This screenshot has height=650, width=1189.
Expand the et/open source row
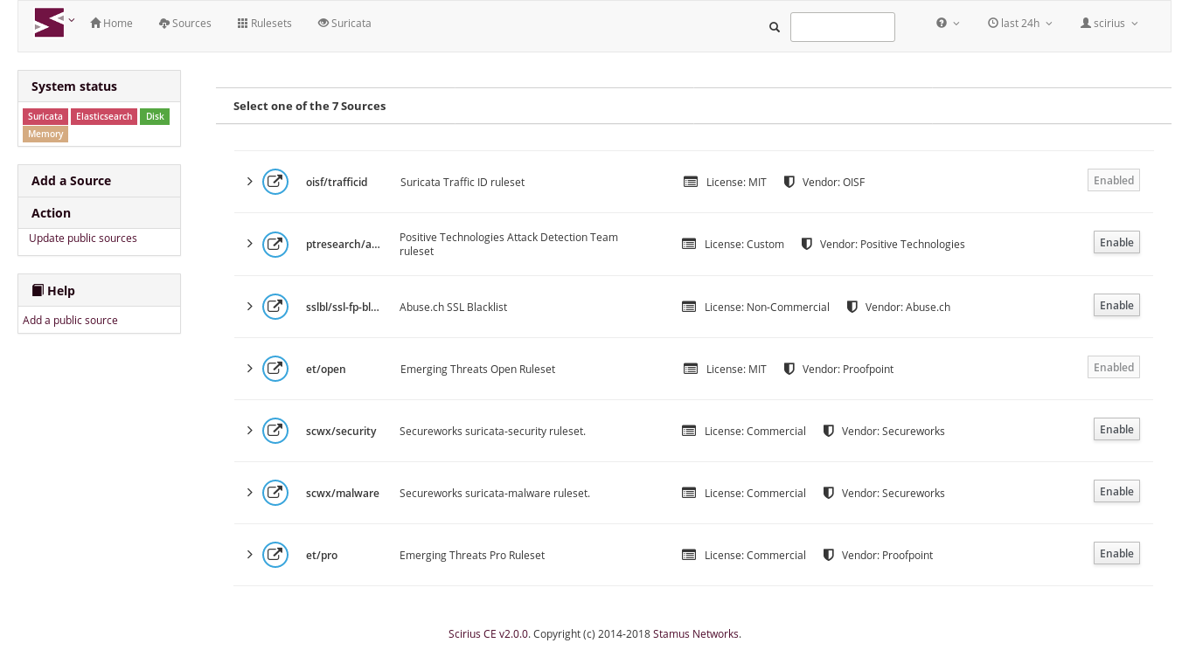pyautogui.click(x=249, y=369)
